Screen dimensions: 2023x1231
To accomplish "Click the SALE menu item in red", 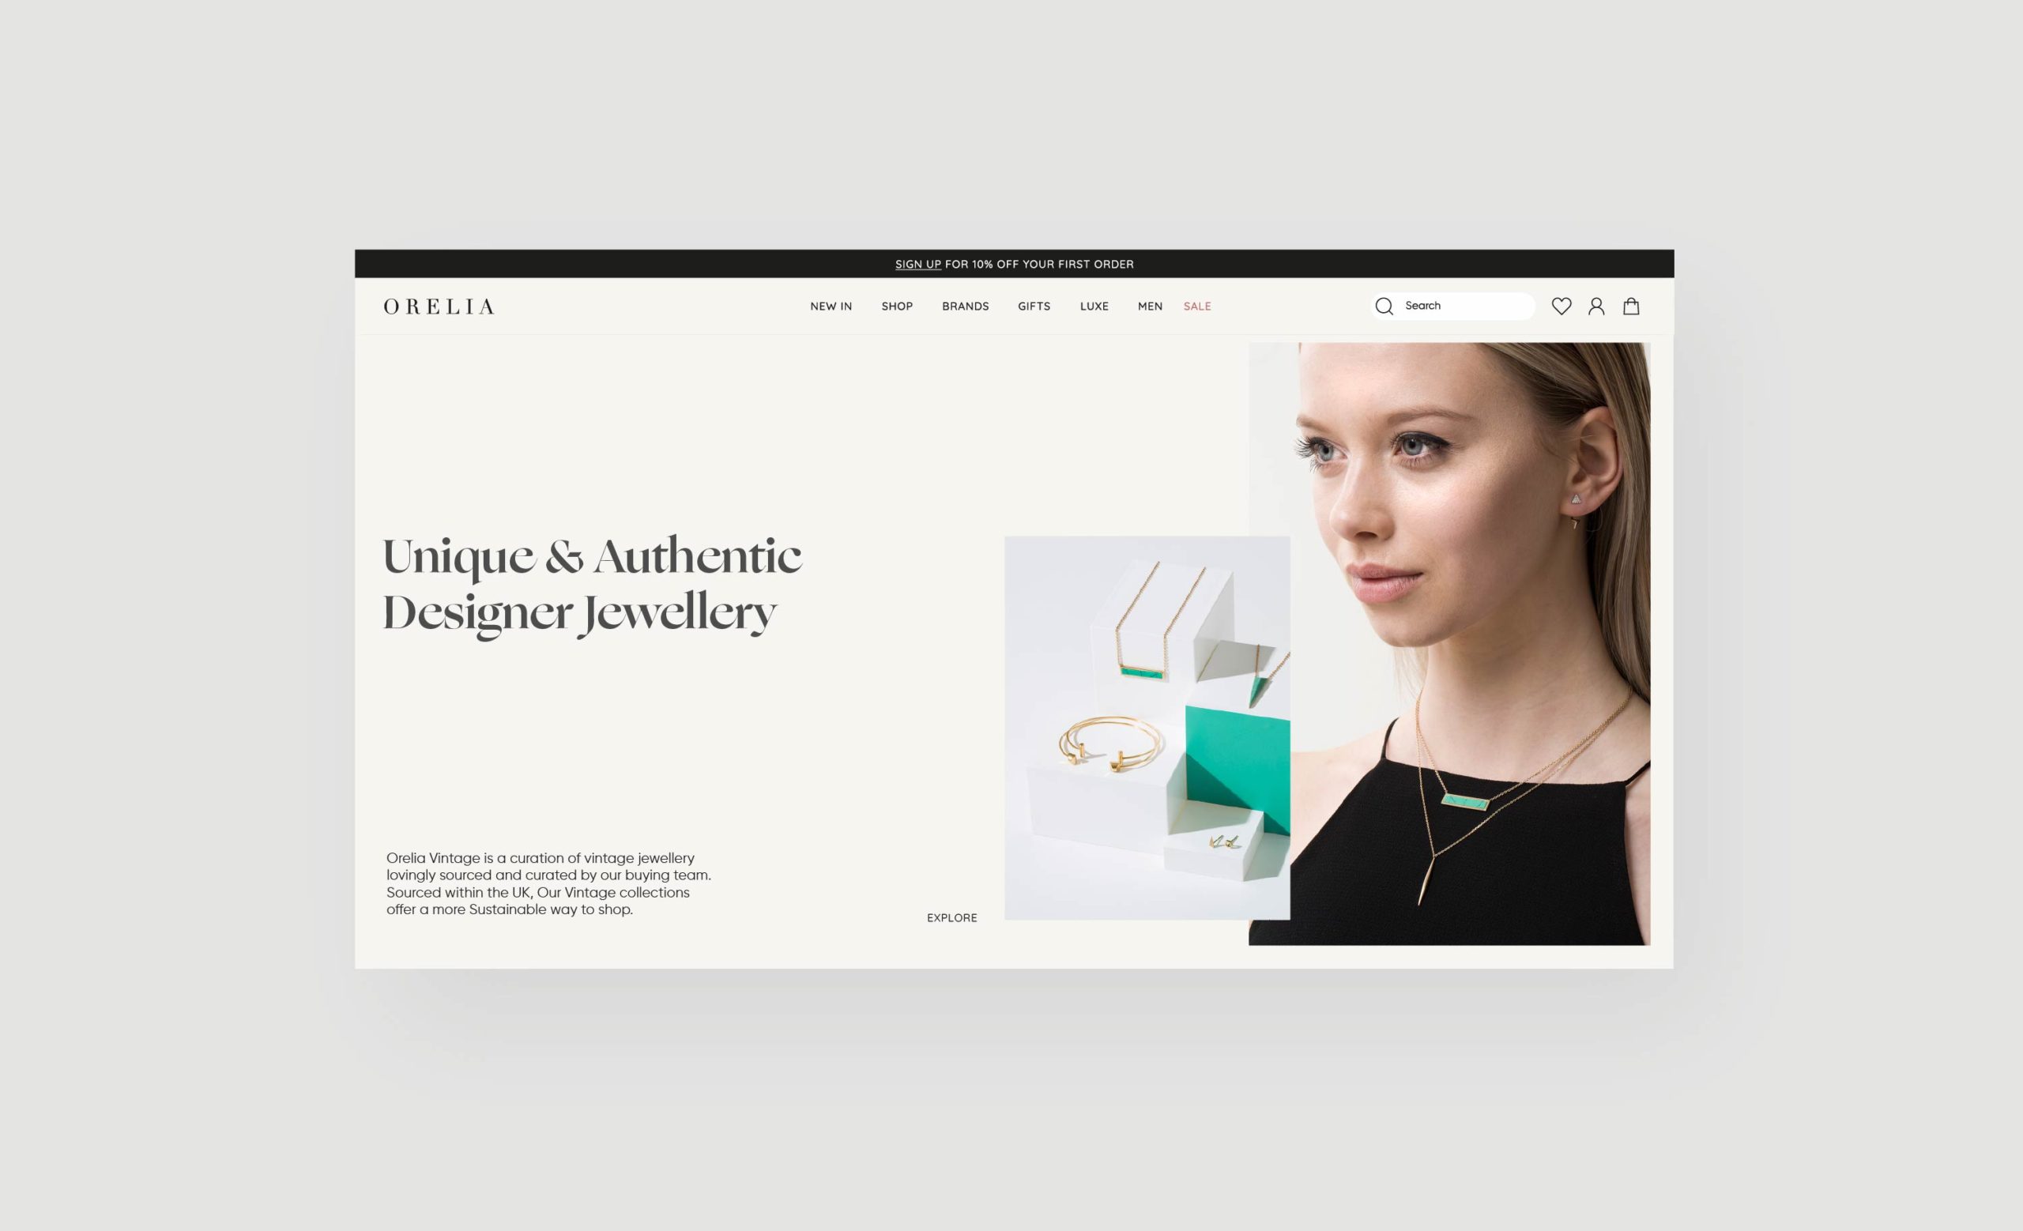I will coord(1196,307).
